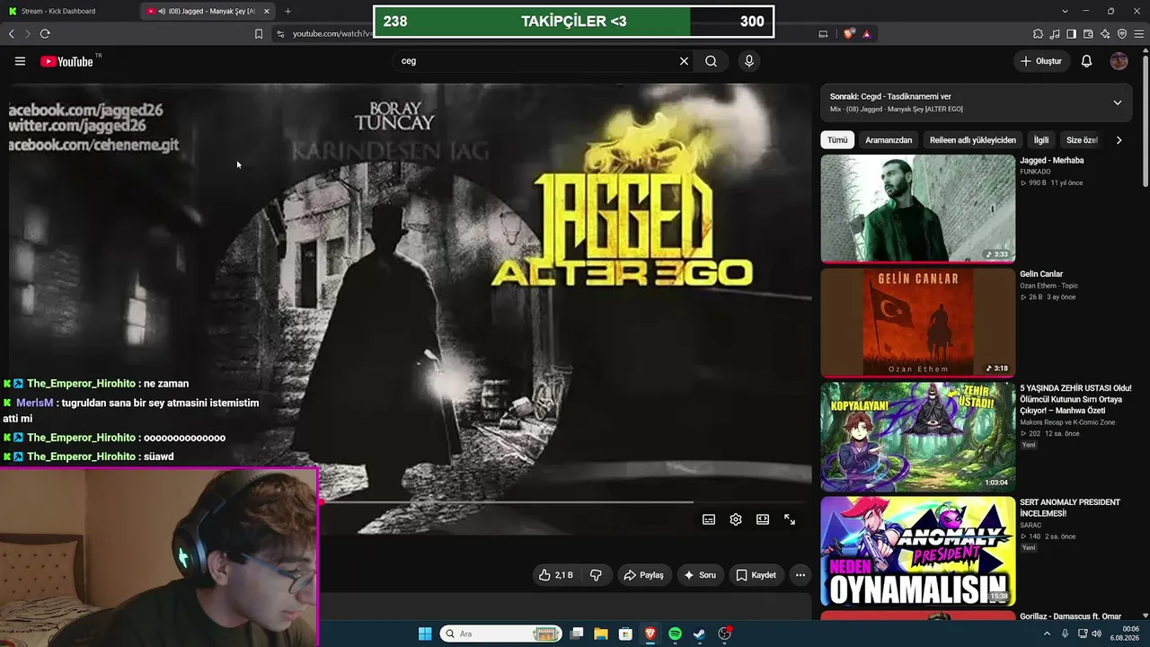The image size is (1150, 647).
Task: Seek using the video progress bar
Action: [564, 502]
